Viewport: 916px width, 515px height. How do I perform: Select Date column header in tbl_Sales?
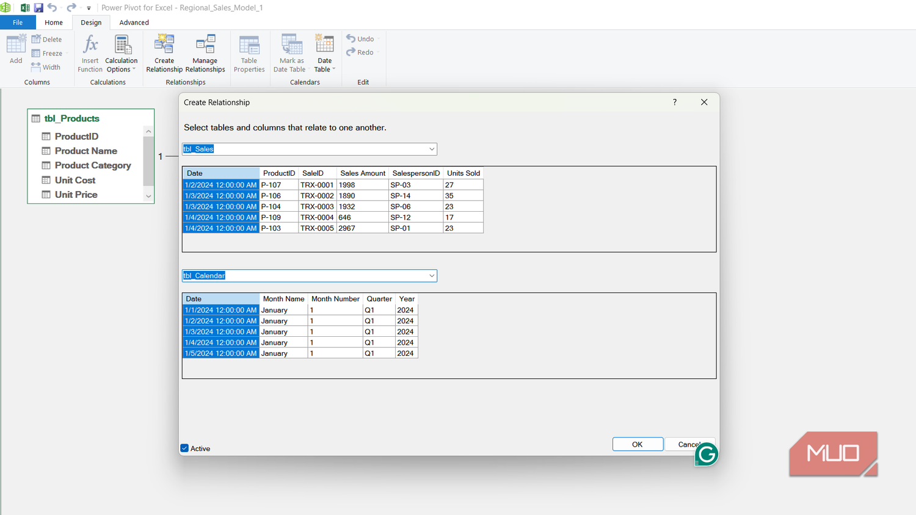[221, 173]
